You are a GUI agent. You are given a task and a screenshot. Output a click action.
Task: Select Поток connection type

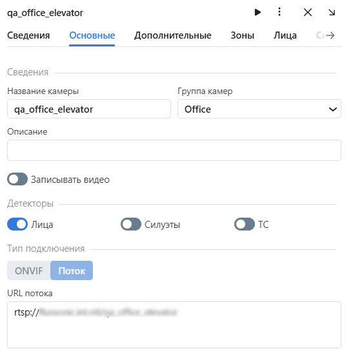pos(72,270)
